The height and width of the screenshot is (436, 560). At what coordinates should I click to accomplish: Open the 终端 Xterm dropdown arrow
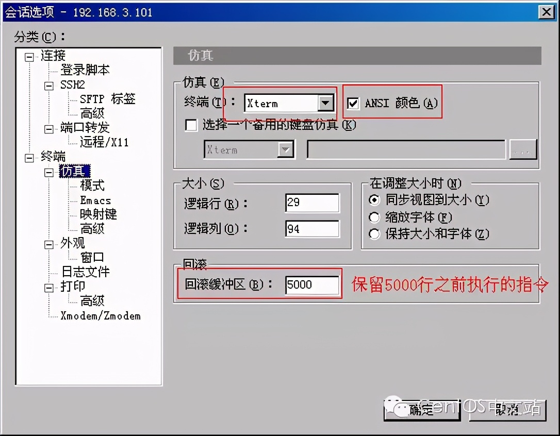coord(325,103)
